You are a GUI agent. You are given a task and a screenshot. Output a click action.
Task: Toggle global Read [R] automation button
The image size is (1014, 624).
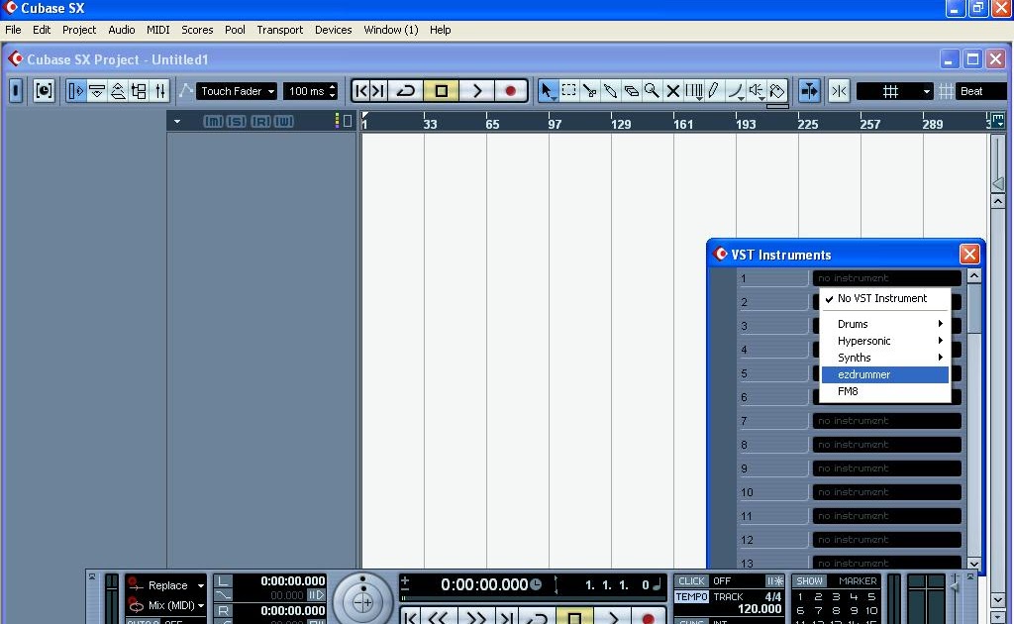point(260,122)
